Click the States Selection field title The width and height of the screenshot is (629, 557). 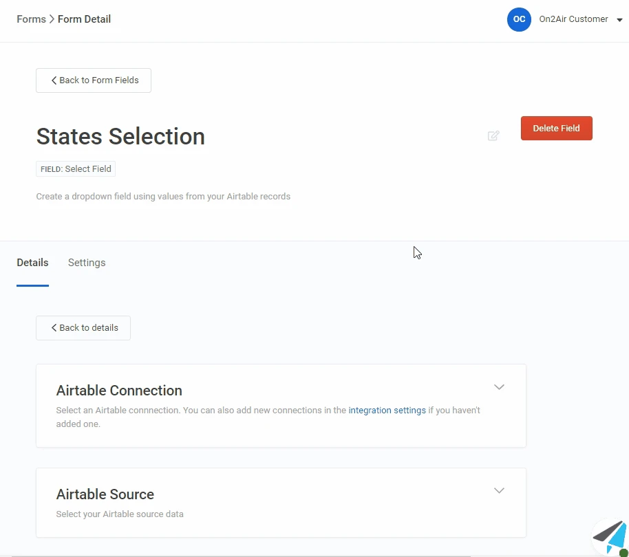120,136
